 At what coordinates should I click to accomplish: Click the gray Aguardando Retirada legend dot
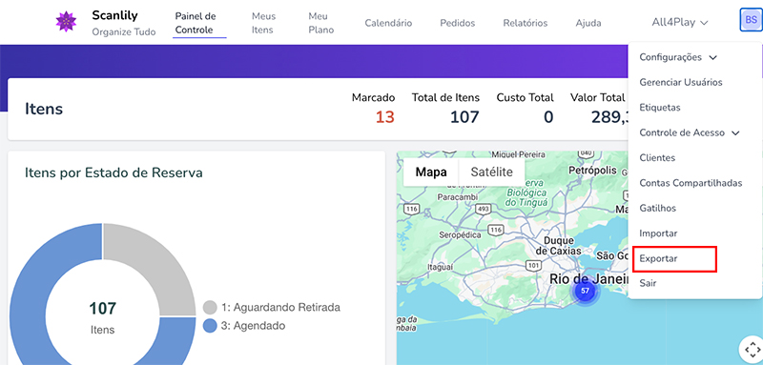(x=210, y=308)
